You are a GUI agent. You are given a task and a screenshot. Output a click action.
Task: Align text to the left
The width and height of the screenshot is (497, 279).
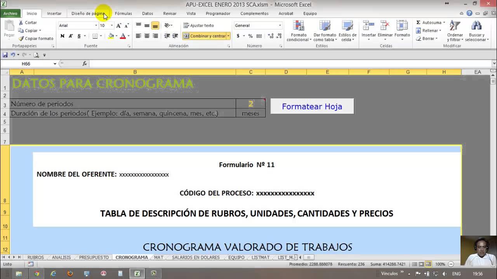point(138,36)
